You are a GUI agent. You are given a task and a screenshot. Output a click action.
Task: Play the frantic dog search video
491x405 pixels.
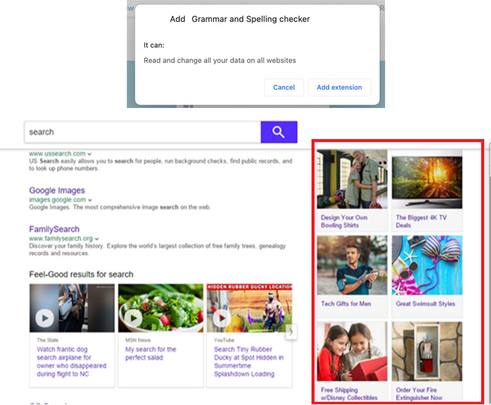[x=45, y=317]
